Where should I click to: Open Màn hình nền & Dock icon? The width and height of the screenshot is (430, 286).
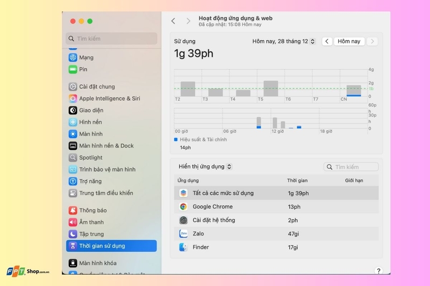click(73, 145)
